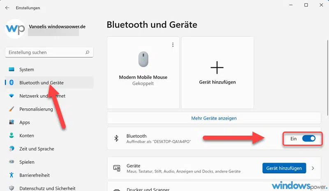Click the plus icon to add device

(217, 67)
